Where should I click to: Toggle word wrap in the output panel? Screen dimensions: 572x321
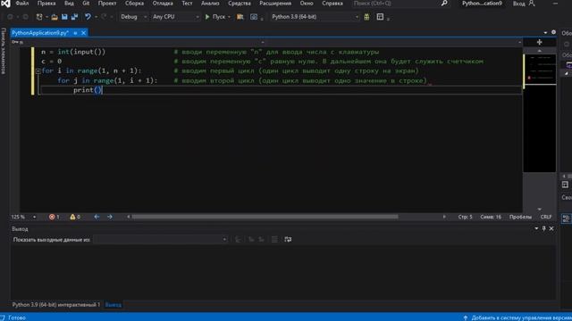click(x=288, y=240)
